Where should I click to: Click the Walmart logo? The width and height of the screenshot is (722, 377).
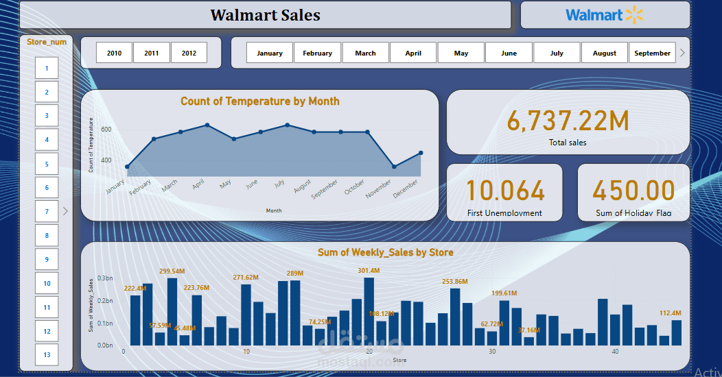(605, 14)
